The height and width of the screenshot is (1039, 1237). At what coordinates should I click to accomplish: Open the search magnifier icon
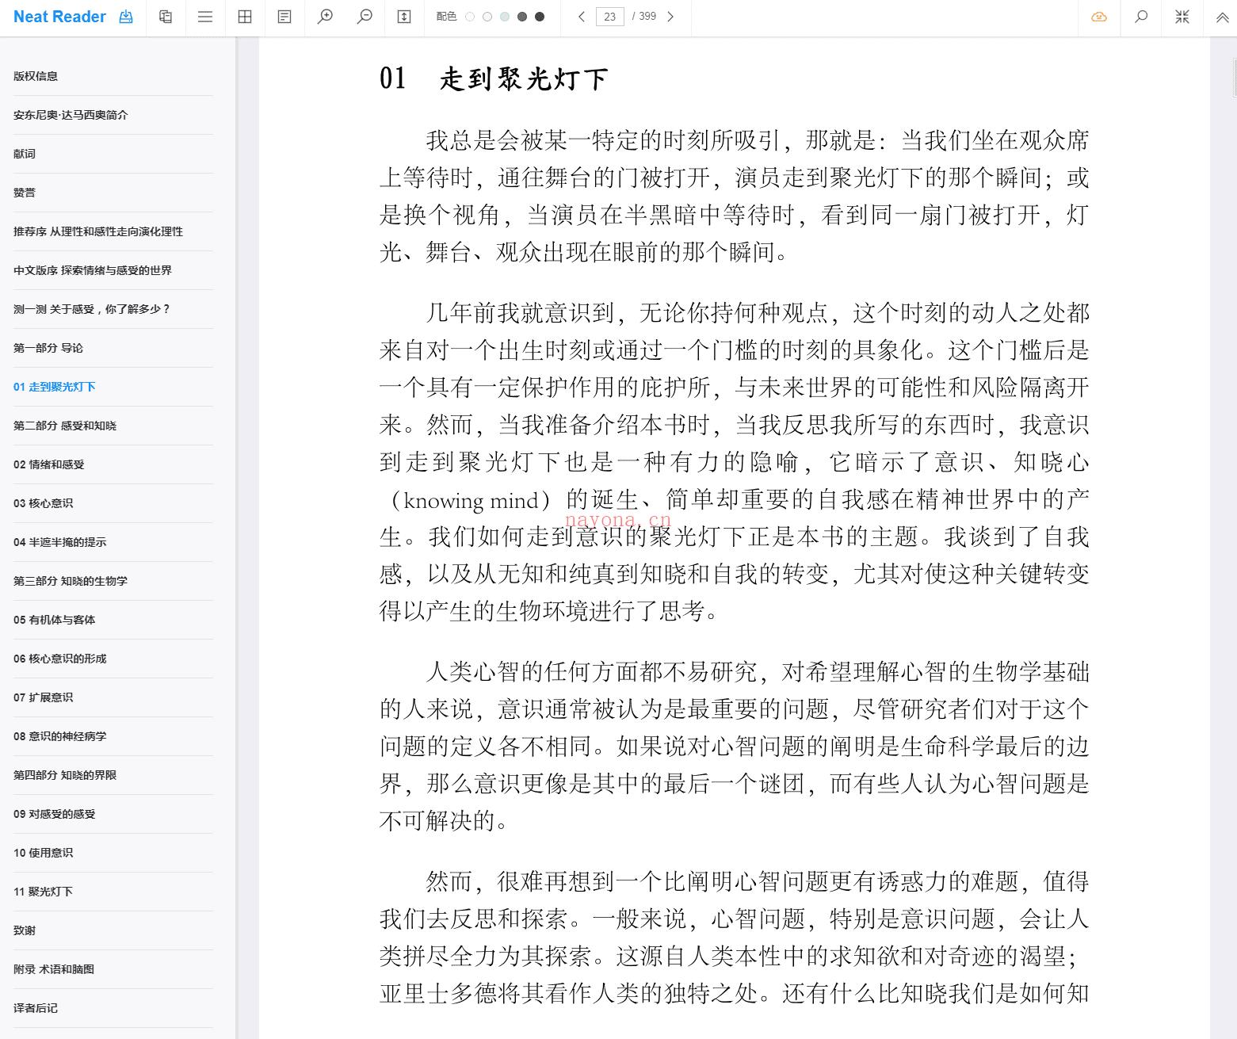tap(1141, 17)
